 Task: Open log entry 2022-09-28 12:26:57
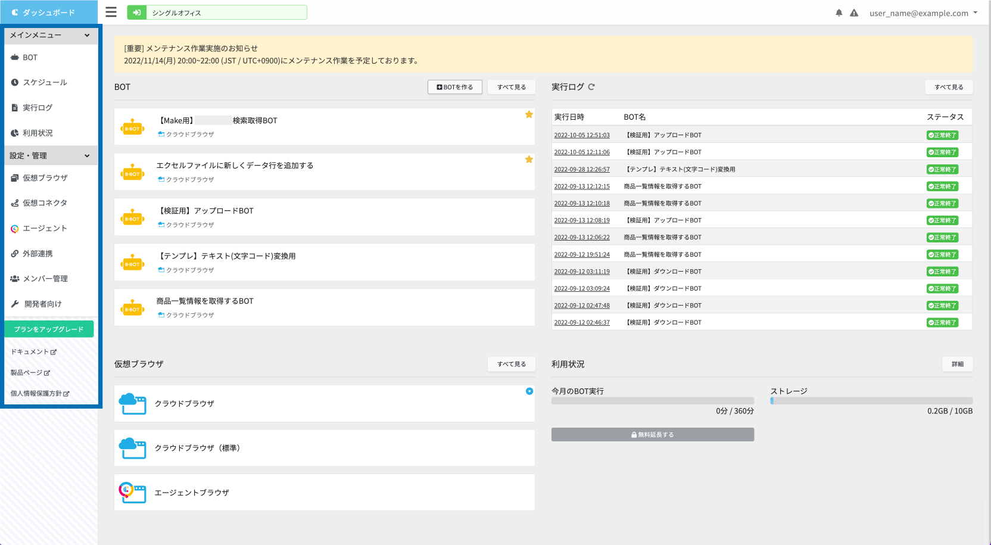pyautogui.click(x=582, y=169)
